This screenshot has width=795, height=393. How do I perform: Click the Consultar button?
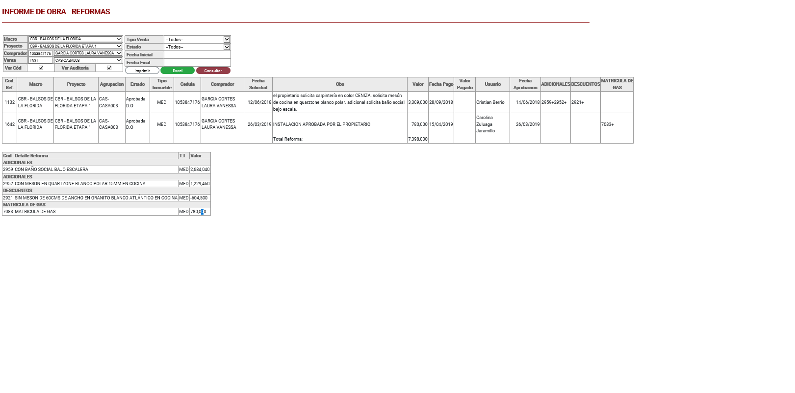(213, 71)
